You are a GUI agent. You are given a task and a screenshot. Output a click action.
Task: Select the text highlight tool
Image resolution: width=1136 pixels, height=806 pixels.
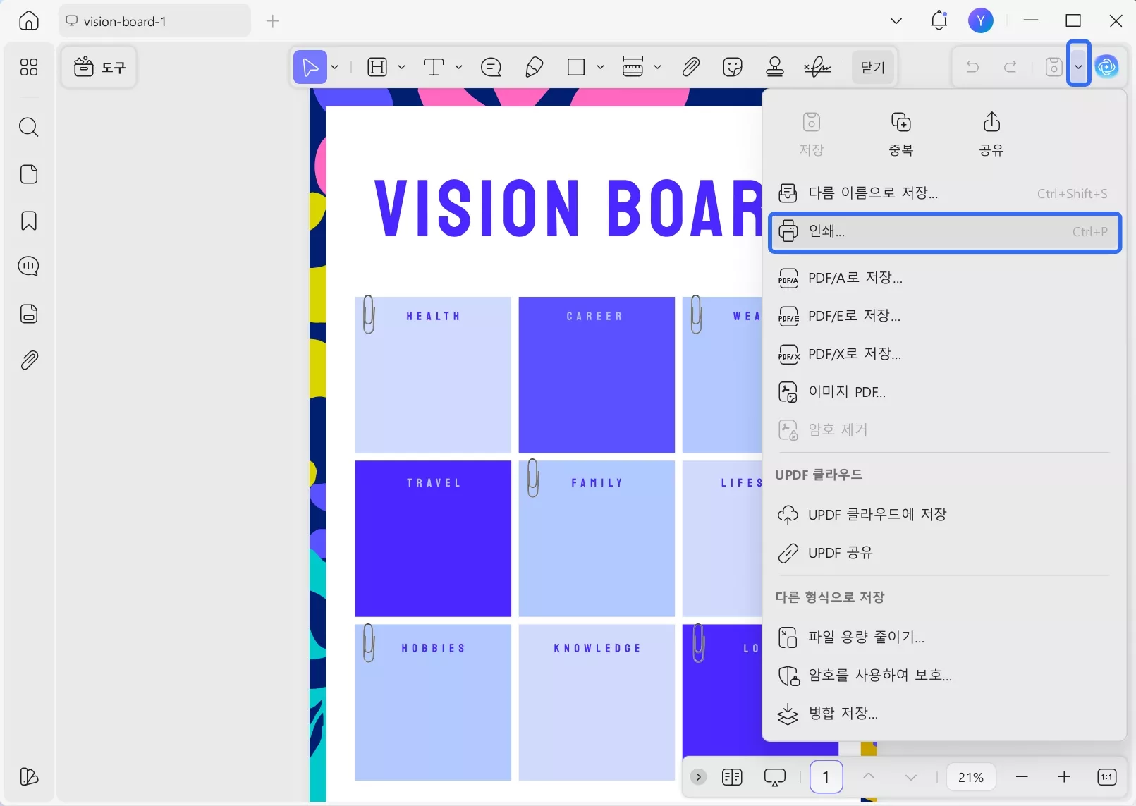(378, 67)
